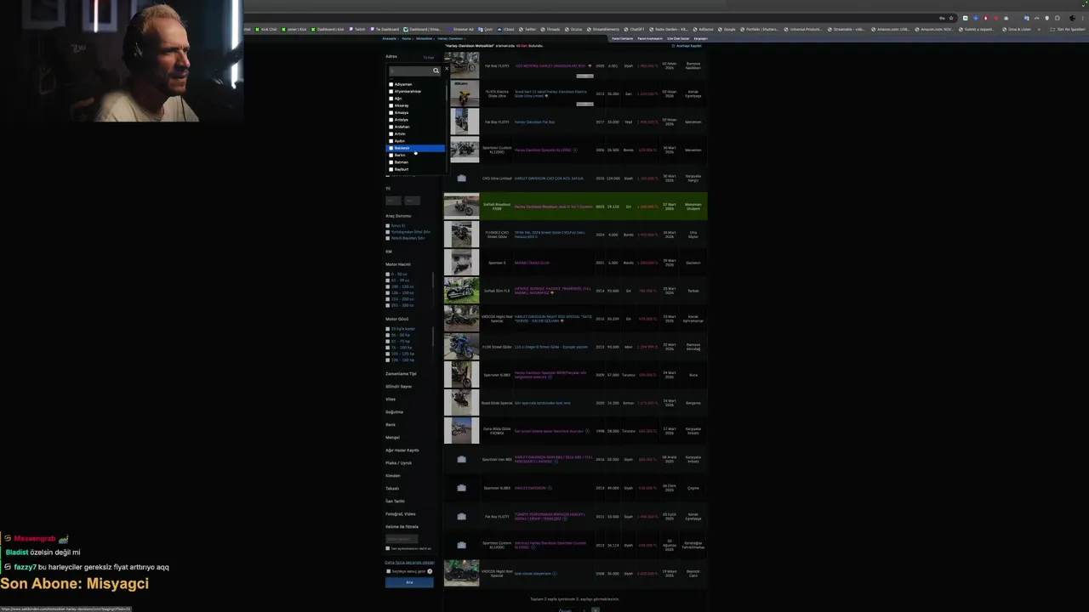The image size is (1089, 612).
Task: Expand the Vites filter section
Action: tap(391, 399)
